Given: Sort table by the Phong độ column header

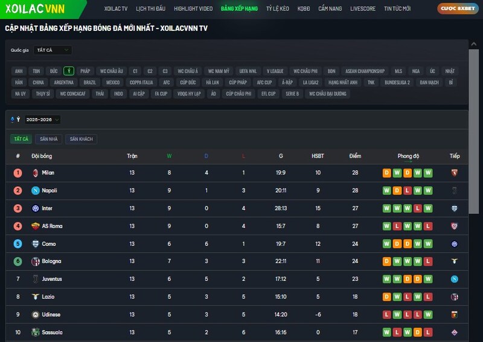Looking at the screenshot, I should click(408, 156).
